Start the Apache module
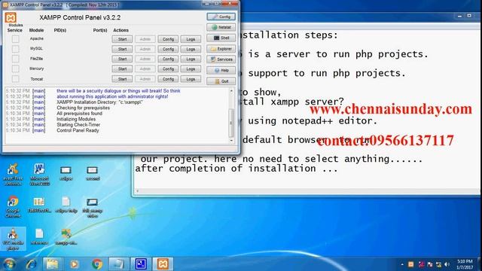 coord(122,39)
